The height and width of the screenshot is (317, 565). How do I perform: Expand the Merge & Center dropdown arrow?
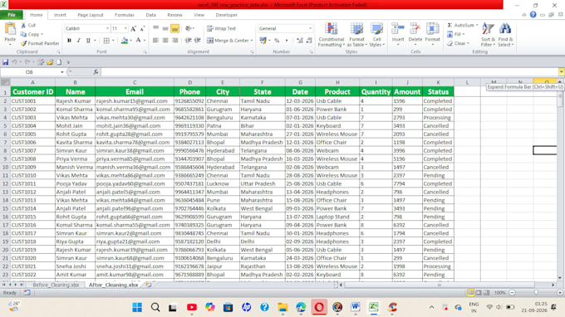pos(252,41)
